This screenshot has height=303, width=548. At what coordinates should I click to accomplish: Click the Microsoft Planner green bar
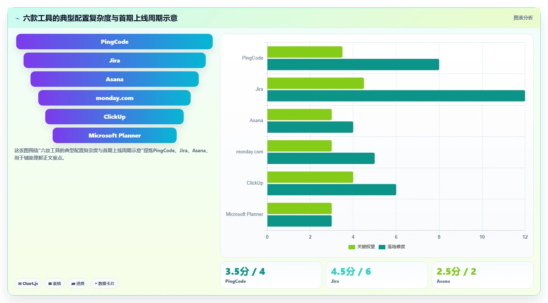click(x=299, y=208)
